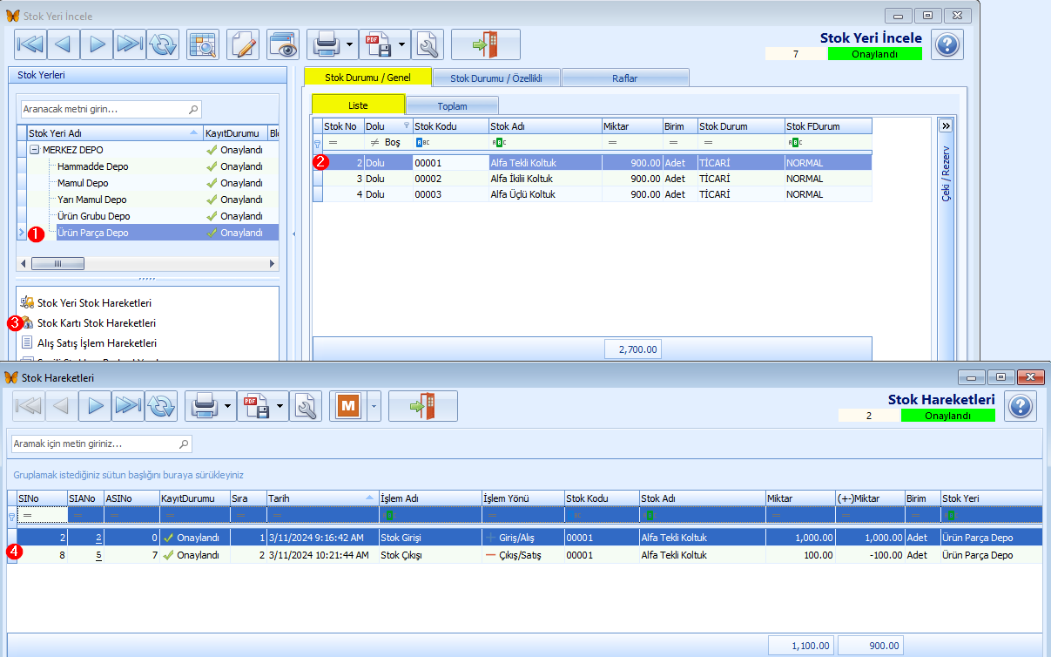Image resolution: width=1051 pixels, height=657 pixels.
Task: Click the edit pencil-on-page icon
Action: 243,44
